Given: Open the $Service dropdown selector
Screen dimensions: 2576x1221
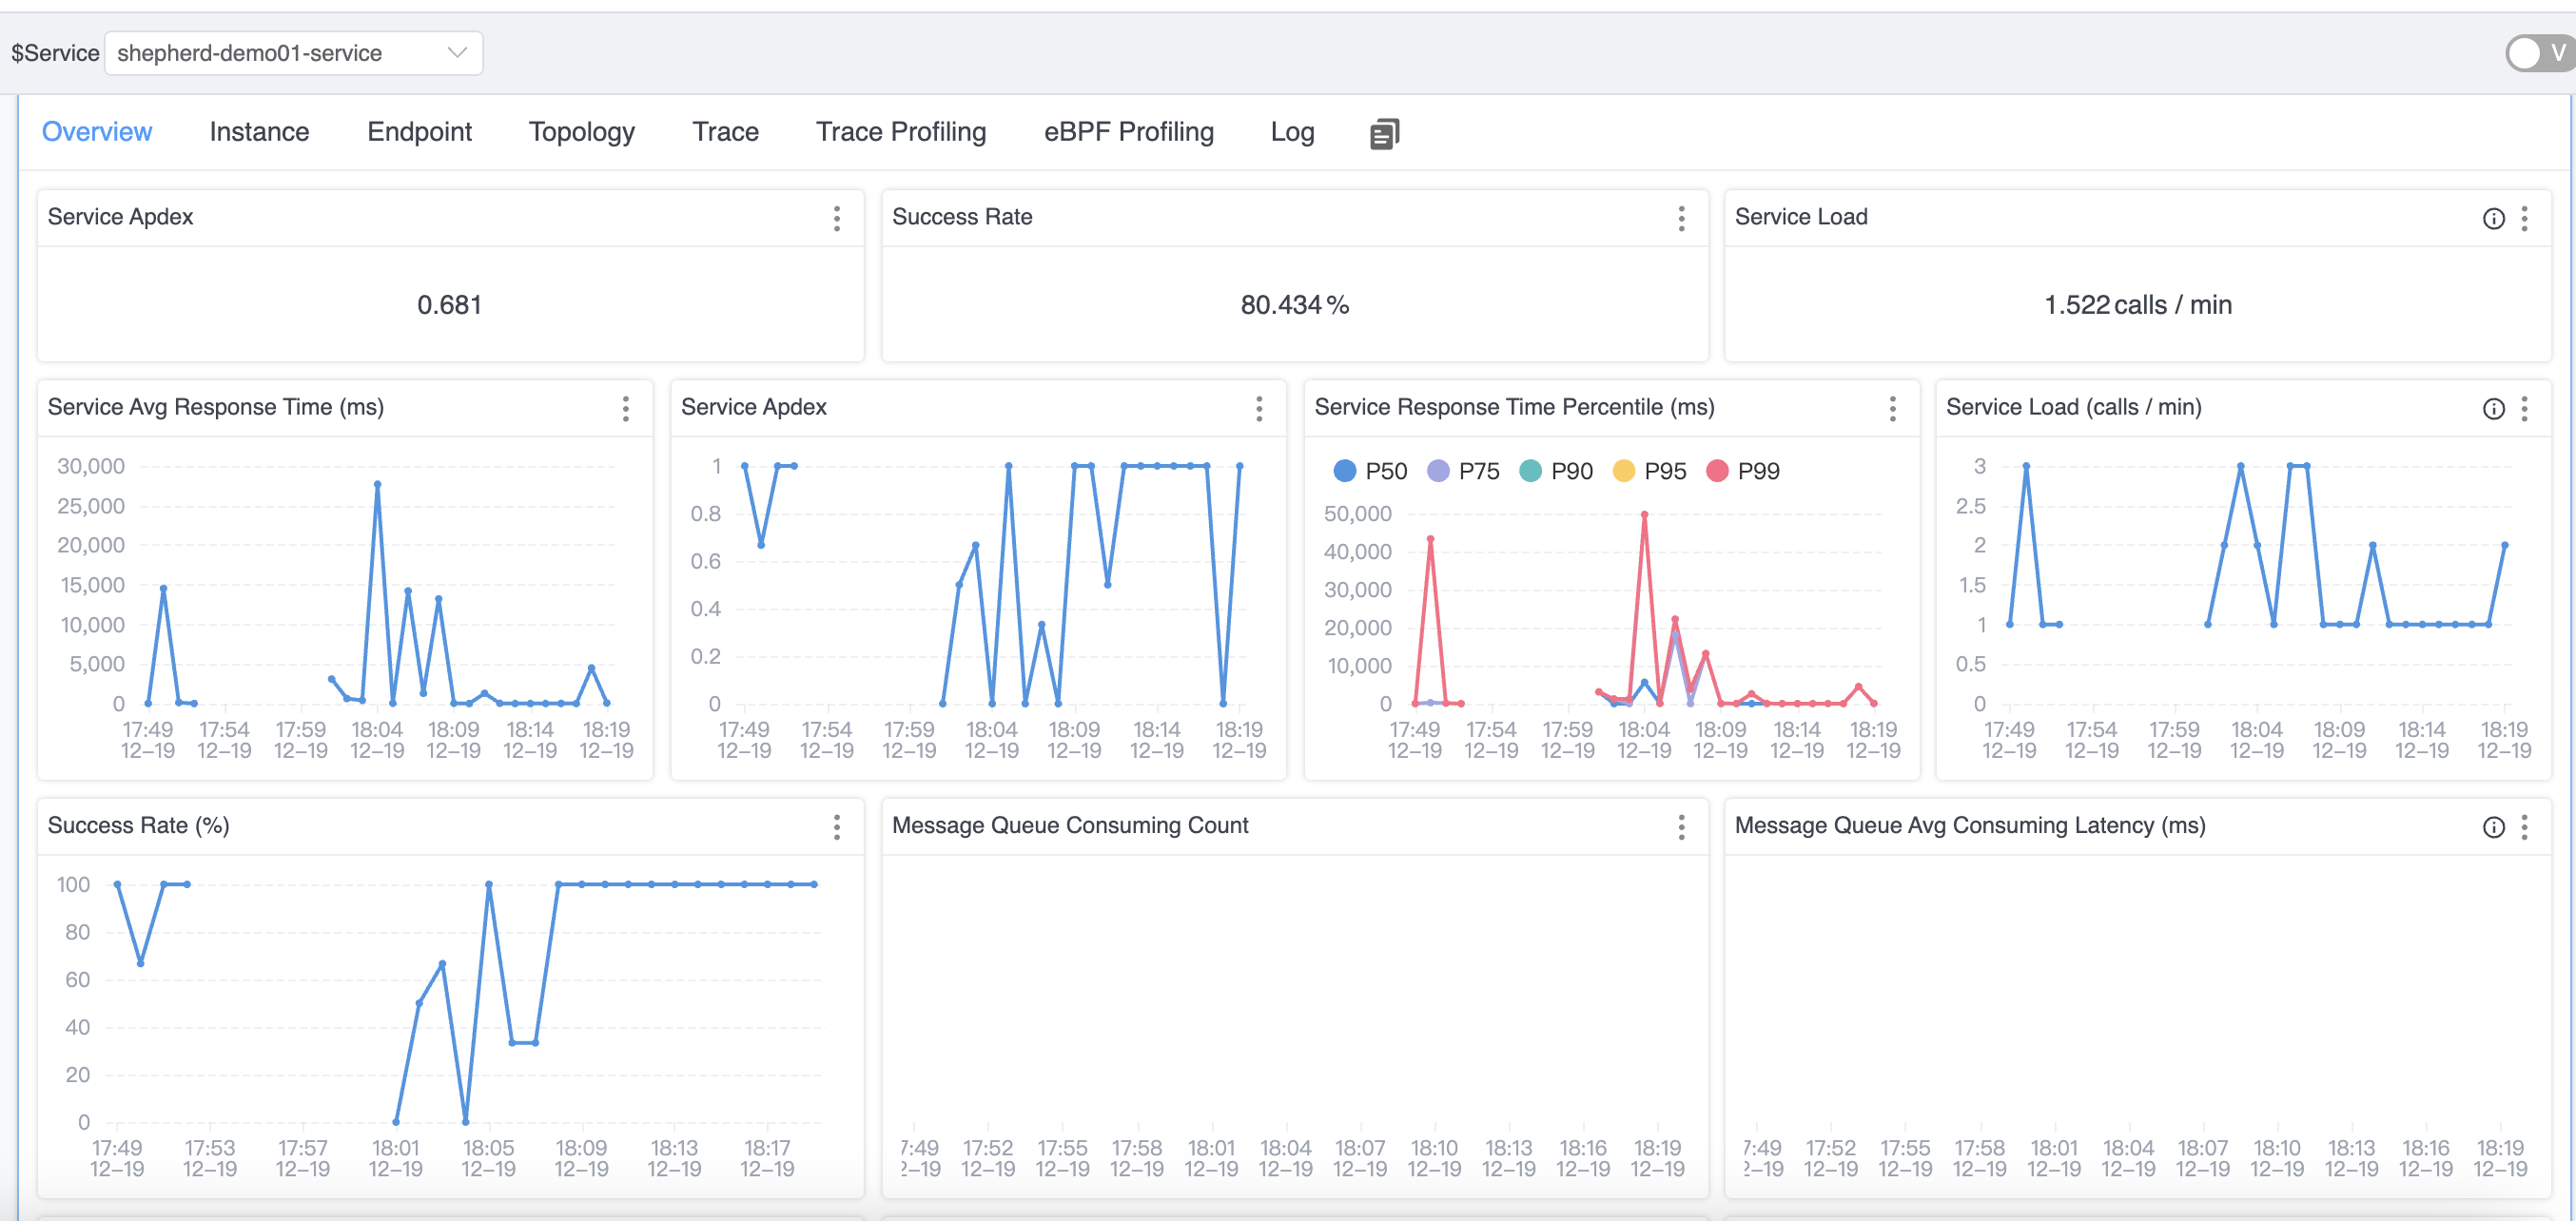Looking at the screenshot, I should 292,53.
